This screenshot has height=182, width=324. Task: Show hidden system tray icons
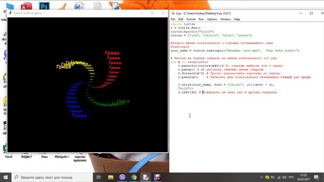pos(261,177)
